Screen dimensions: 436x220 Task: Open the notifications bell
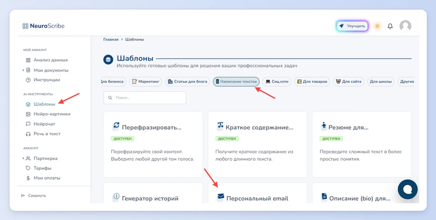tap(390, 26)
